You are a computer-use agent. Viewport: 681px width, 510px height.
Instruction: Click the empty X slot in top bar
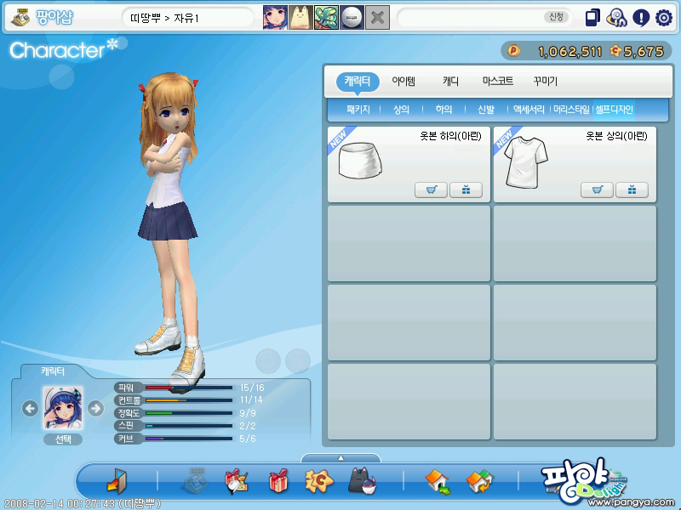tap(377, 17)
